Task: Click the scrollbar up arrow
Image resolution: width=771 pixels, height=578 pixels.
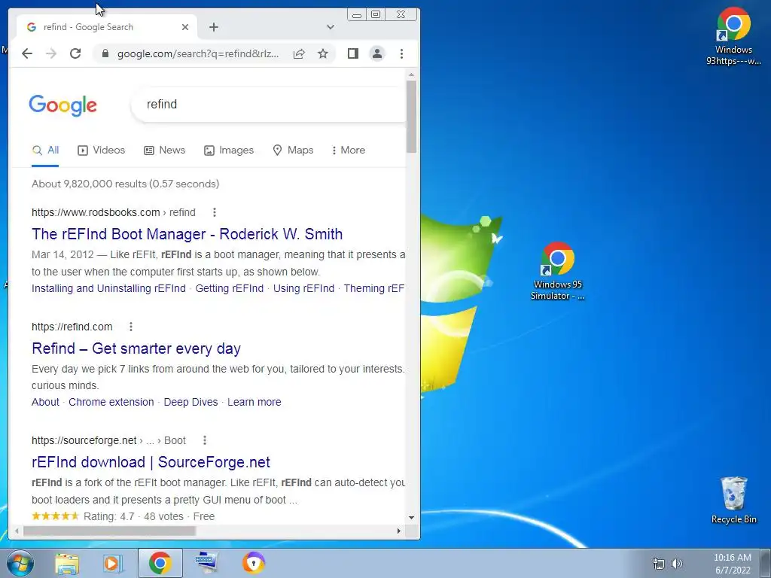Action: (412, 75)
